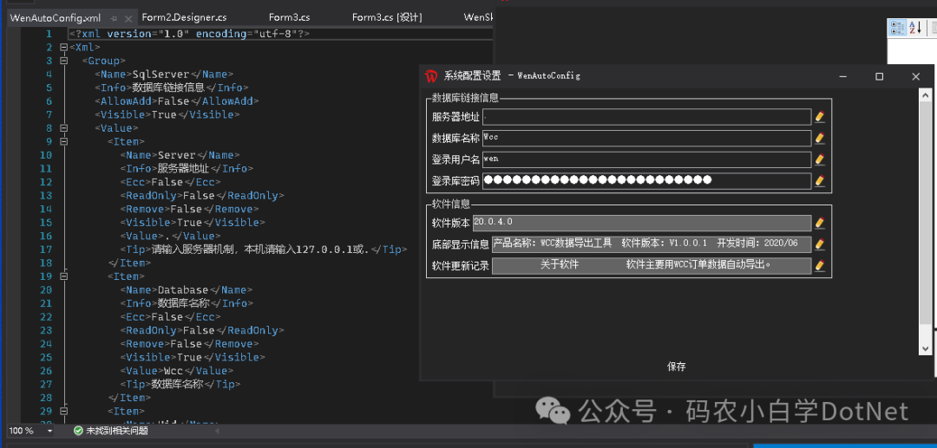The image size is (937, 448).
Task: Click into the 登录用户名 input field
Action: (x=646, y=159)
